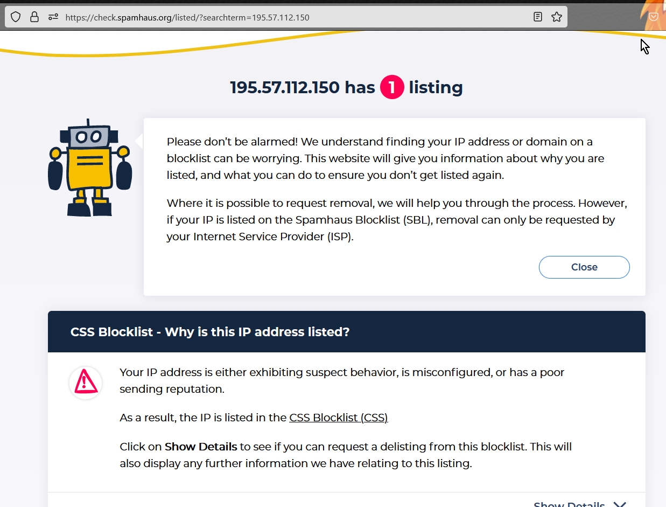Click the padlock site security icon

34,17
